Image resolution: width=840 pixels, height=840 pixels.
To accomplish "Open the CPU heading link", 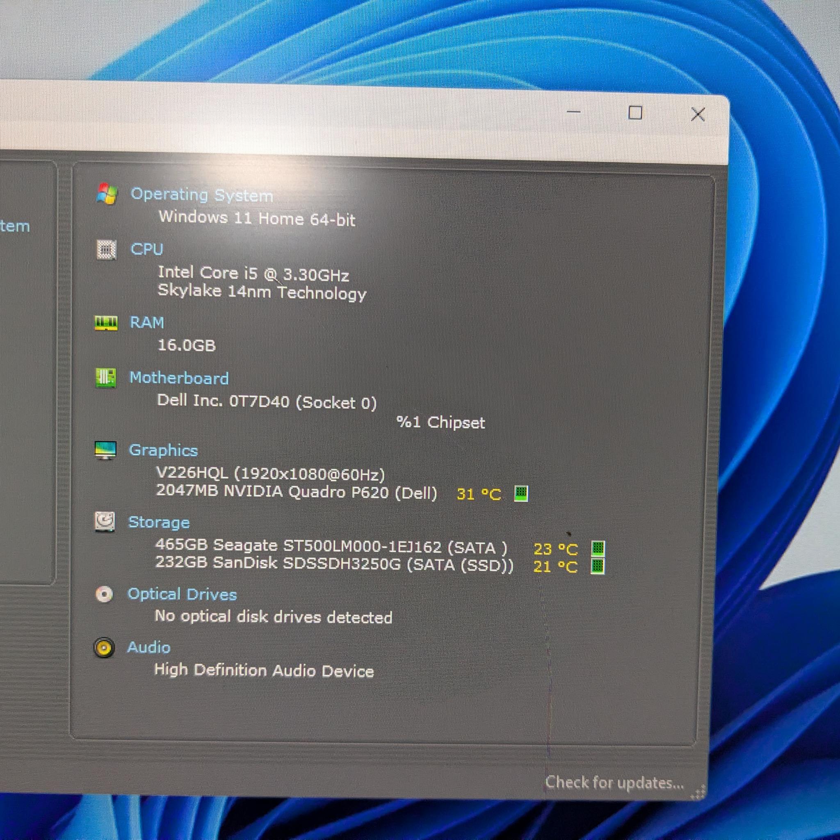I will pyautogui.click(x=146, y=249).
